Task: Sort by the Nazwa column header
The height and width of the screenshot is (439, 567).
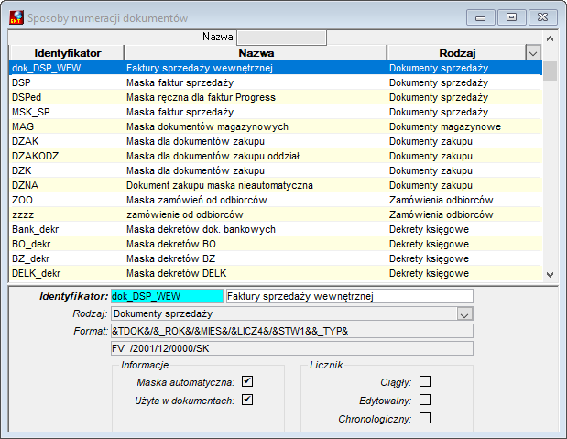Action: (x=256, y=53)
